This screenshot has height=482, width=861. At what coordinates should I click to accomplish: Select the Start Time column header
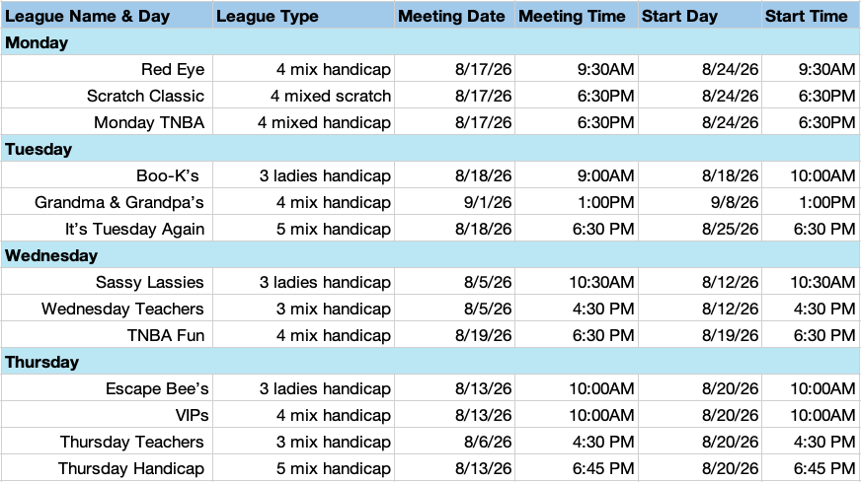pos(811,16)
